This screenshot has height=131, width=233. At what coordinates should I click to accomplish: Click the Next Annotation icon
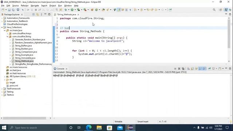click(x=135, y=10)
